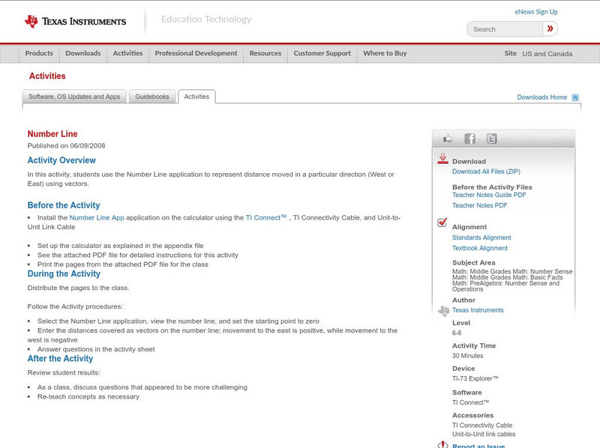Viewport: 600px width, 448px height.
Task: Click the red checkmark Alignment icon
Action: point(442,223)
